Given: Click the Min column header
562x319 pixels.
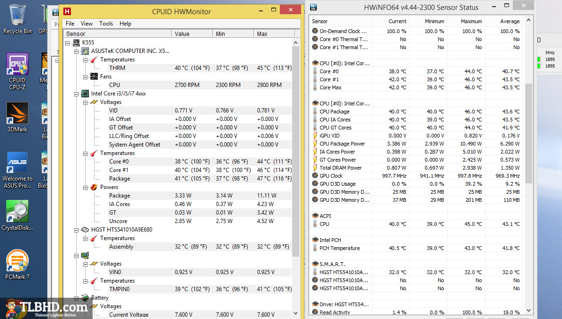Looking at the screenshot, I should [x=233, y=34].
